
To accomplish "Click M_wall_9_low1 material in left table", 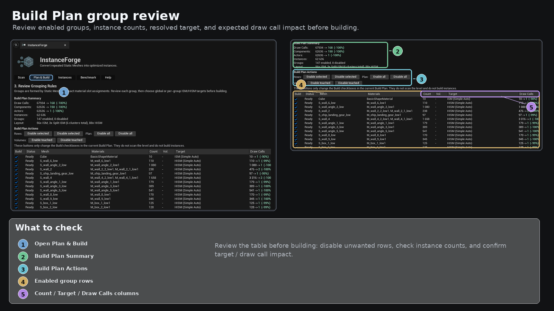I will coord(100,199).
